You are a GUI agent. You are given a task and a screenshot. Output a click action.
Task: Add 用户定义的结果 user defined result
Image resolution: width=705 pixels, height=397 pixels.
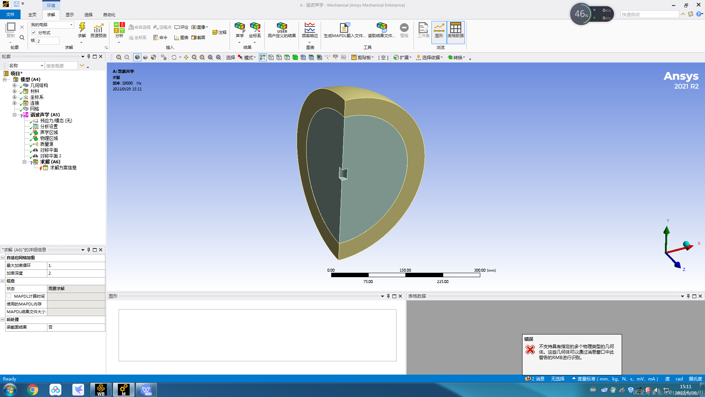tap(282, 30)
